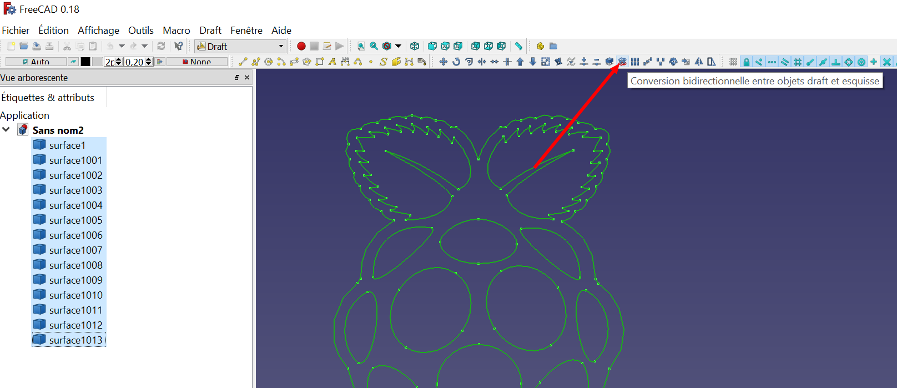Toggle snap to perpendicular
This screenshot has height=388, width=897.
(x=836, y=62)
